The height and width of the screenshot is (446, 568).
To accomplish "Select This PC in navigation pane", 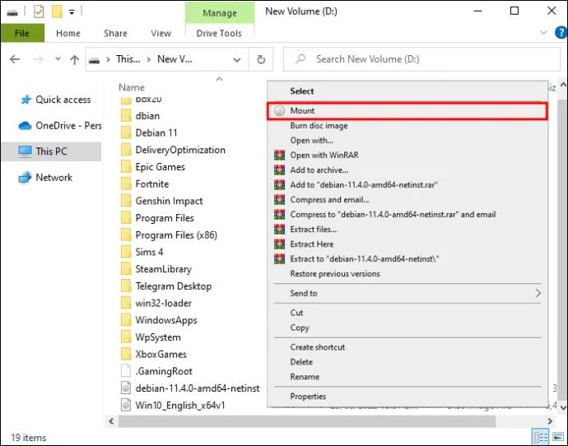I will (51, 151).
